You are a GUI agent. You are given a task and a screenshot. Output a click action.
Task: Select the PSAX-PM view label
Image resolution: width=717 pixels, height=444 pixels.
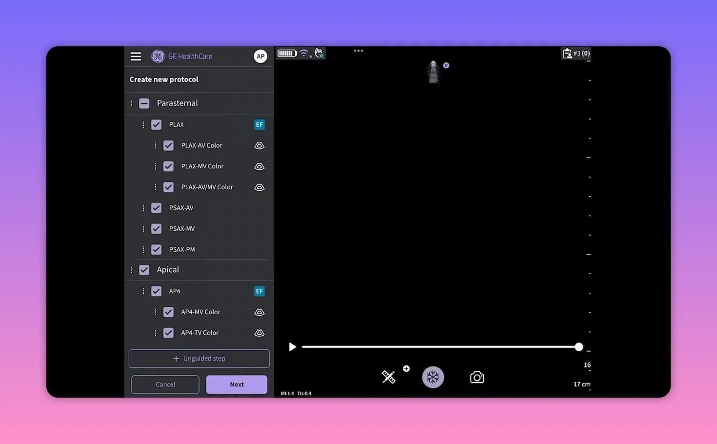[182, 249]
